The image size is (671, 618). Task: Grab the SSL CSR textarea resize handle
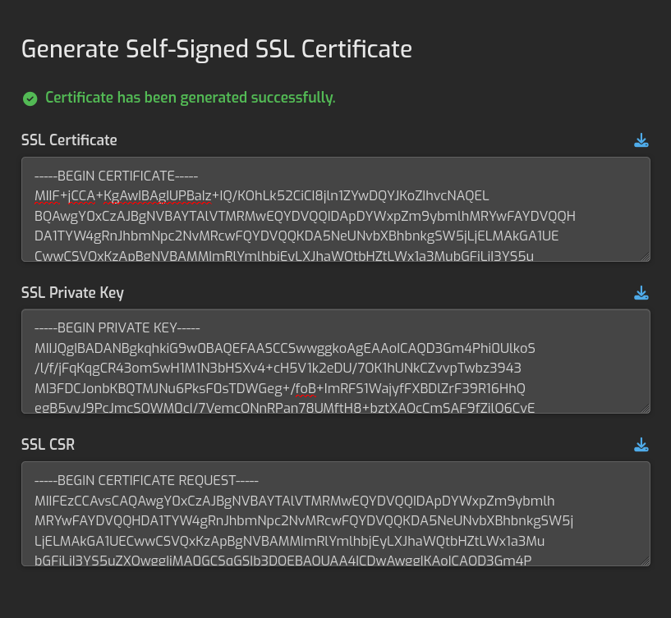(x=646, y=561)
